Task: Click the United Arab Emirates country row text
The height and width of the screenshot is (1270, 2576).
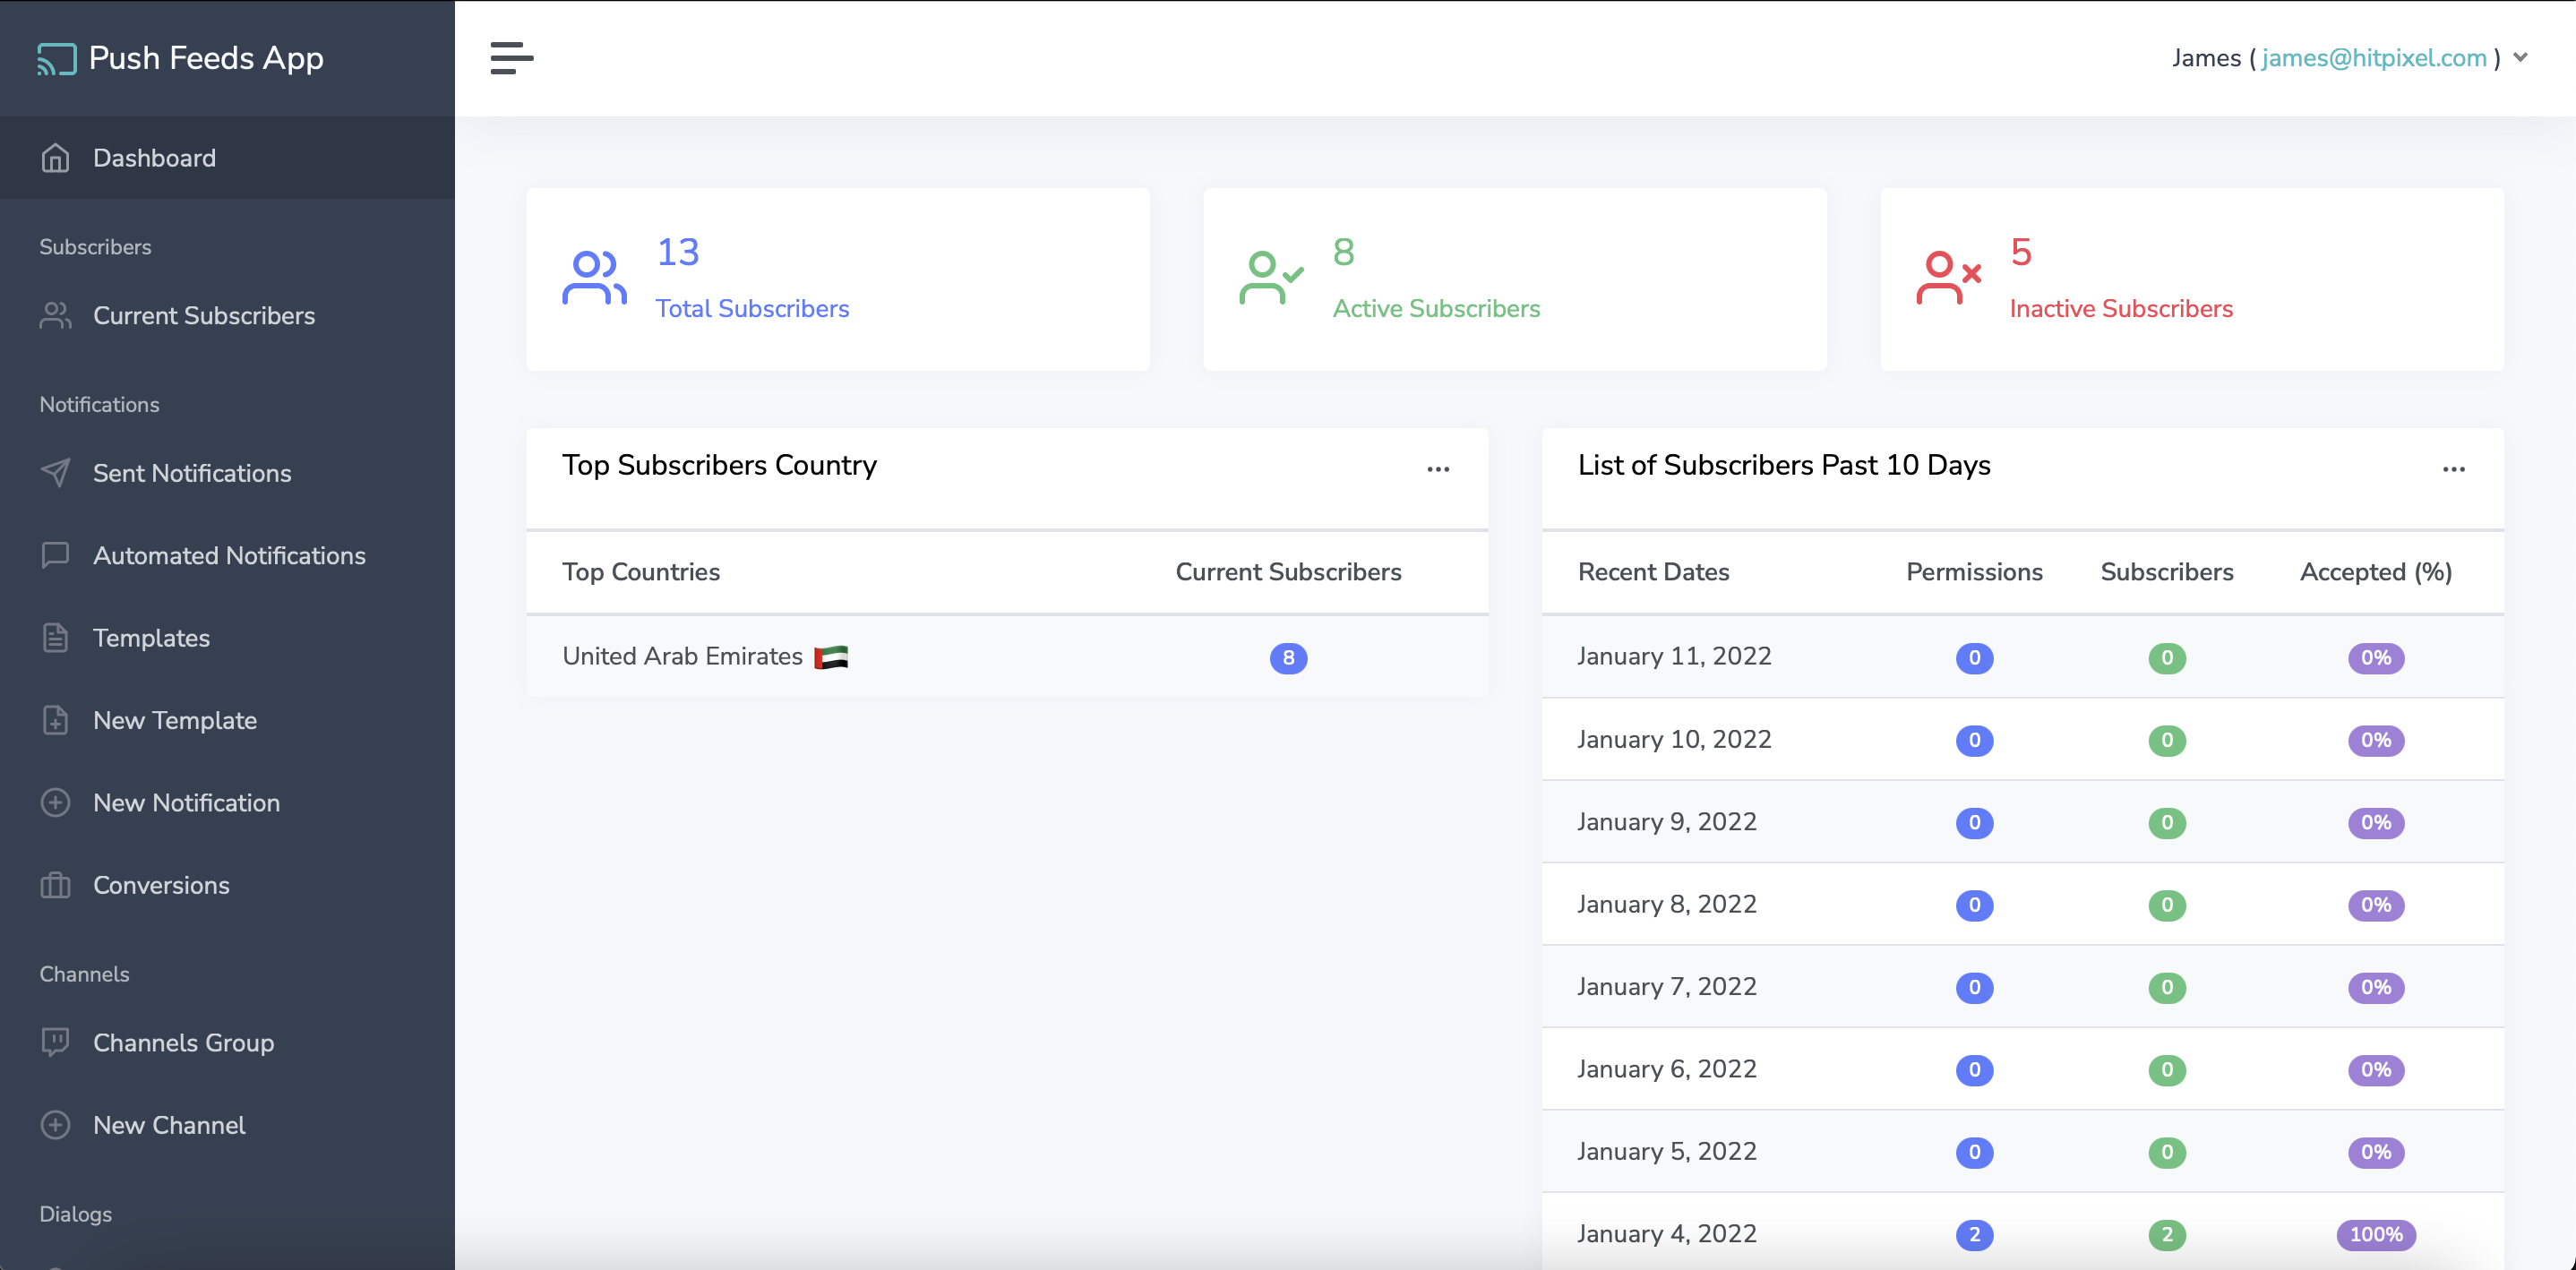Action: 682,656
